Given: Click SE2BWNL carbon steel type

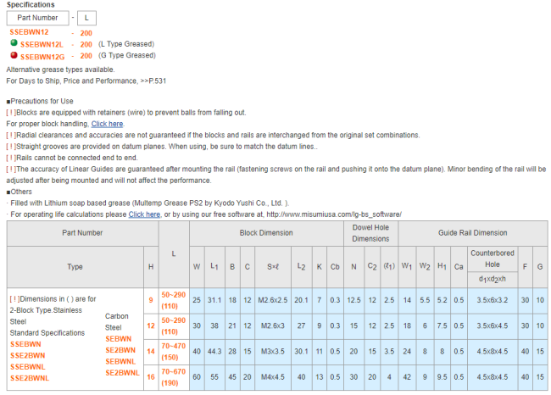Looking at the screenshot, I should pos(124,372).
